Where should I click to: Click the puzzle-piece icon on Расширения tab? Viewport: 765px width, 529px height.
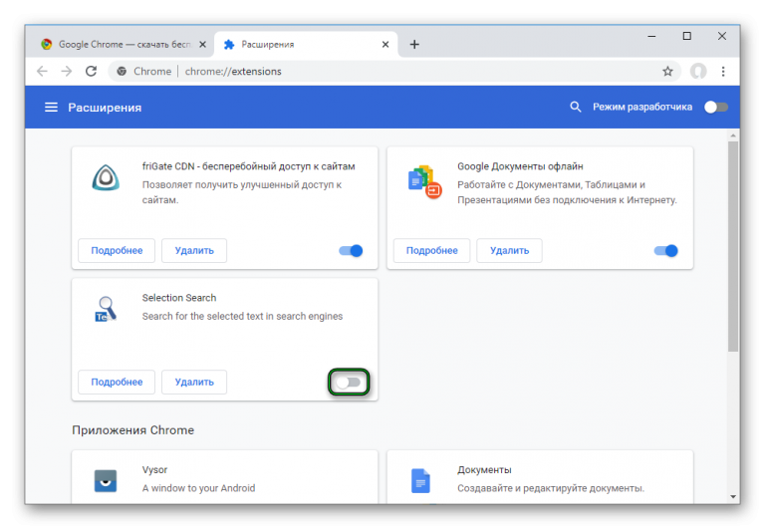click(x=229, y=45)
